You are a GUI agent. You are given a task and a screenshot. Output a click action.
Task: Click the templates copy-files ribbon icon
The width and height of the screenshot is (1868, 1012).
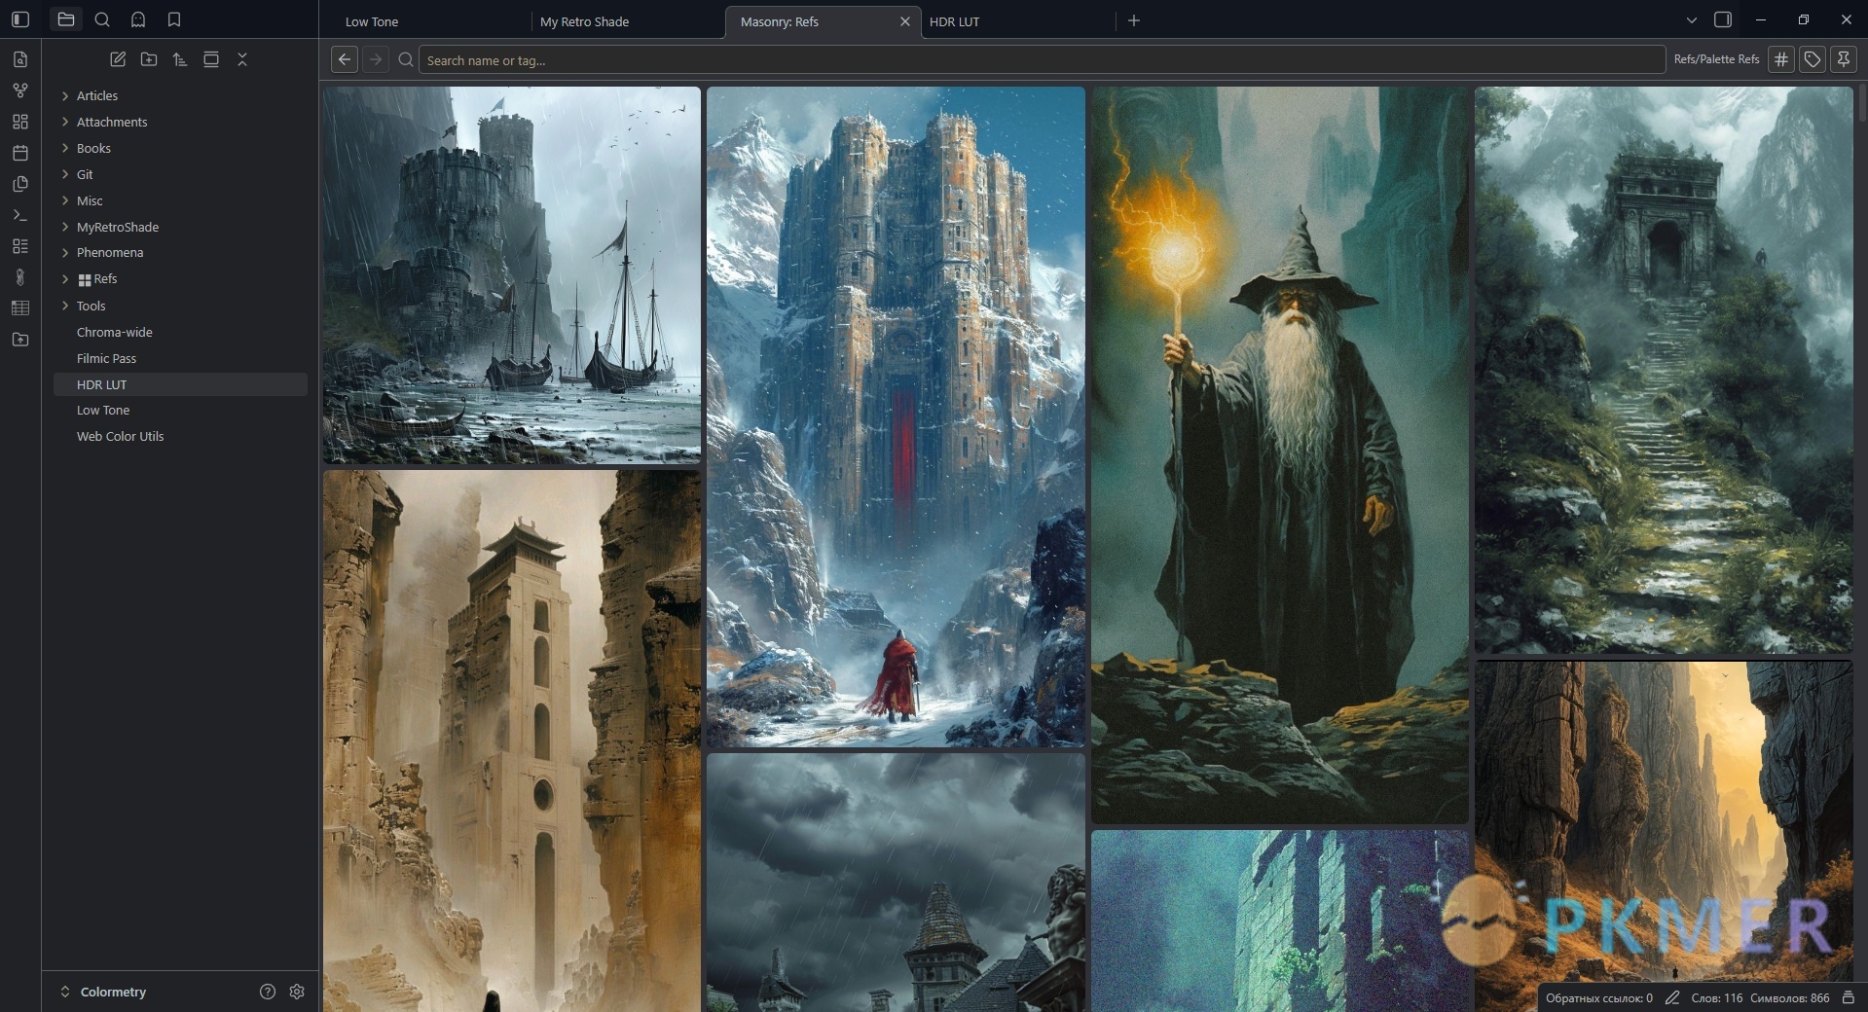[x=20, y=184]
